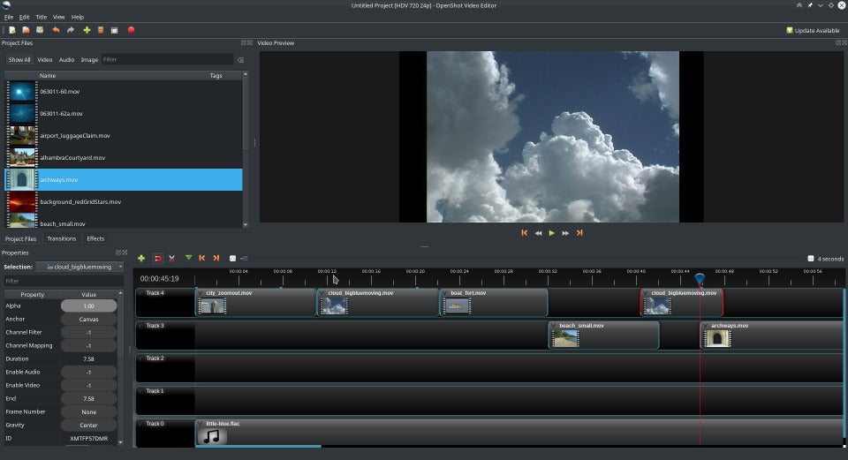Open the Title menu
848x460 pixels.
coord(41,17)
